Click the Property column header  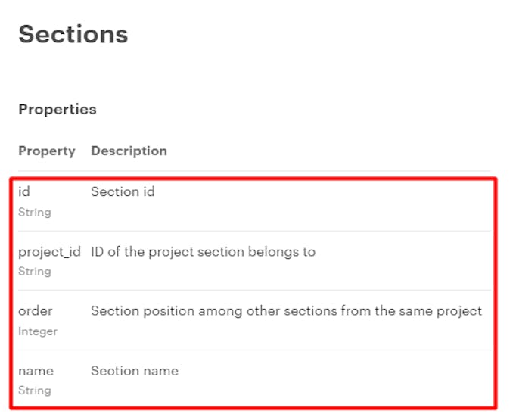(x=47, y=151)
